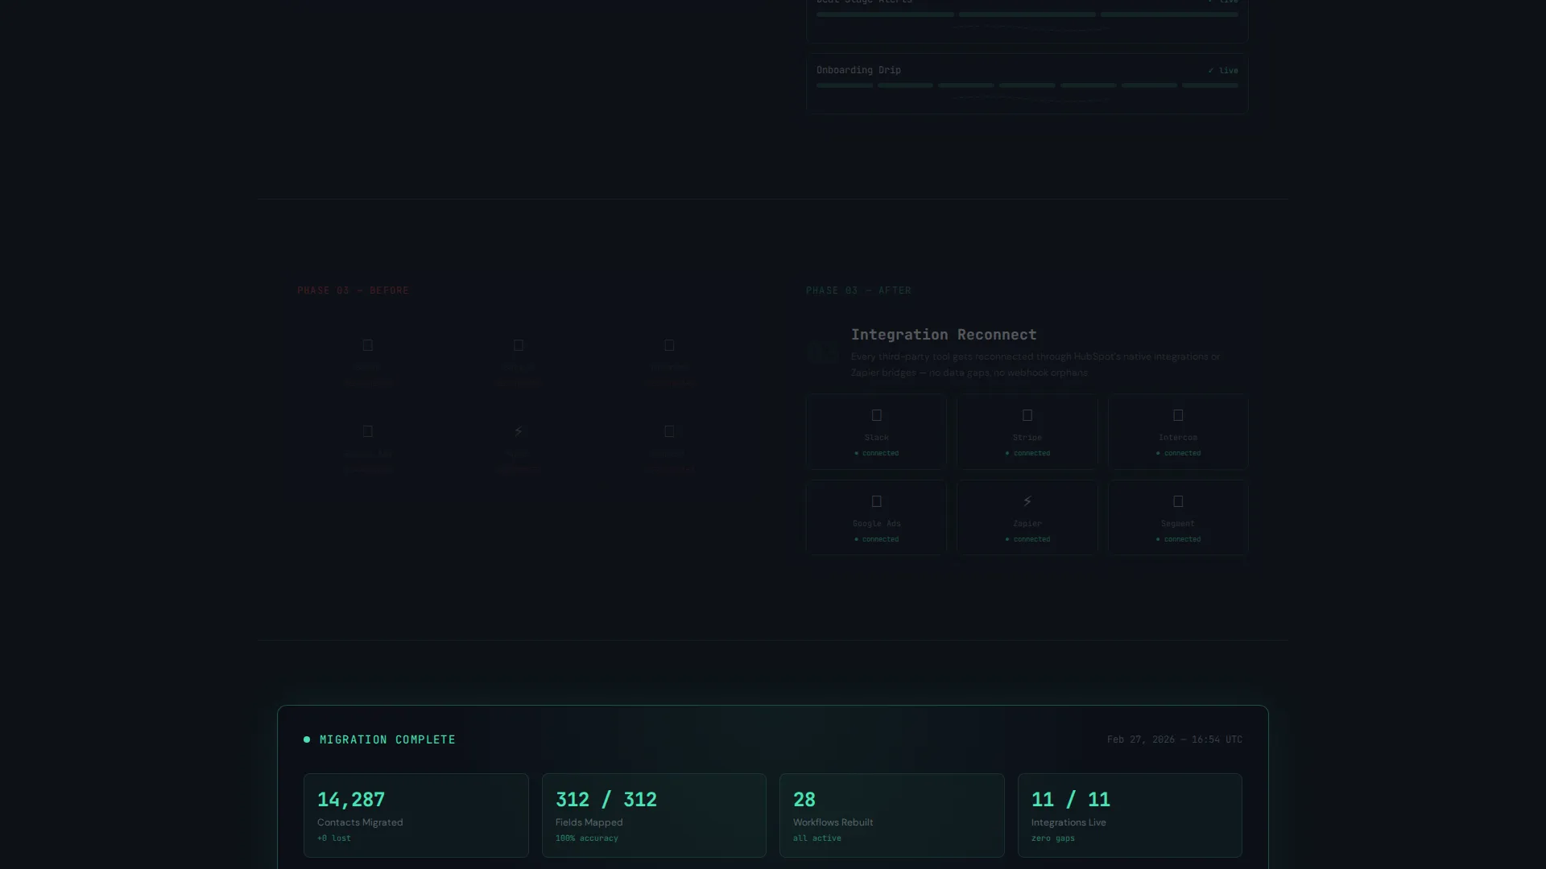1546x869 pixels.
Task: Click the "Intercom" integration name
Action: click(x=1178, y=438)
